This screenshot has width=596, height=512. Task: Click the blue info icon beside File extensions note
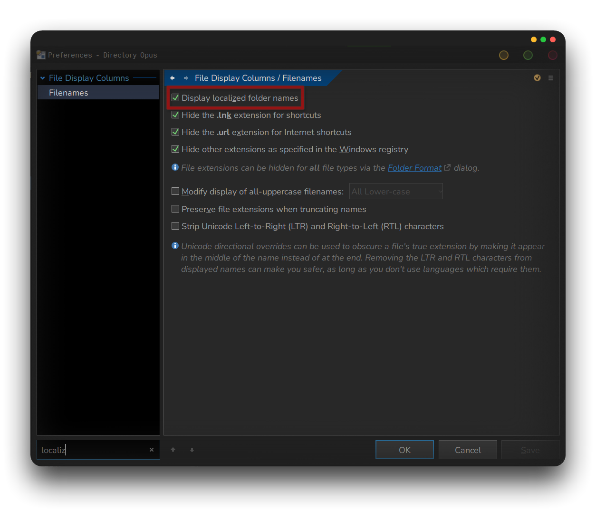pyautogui.click(x=175, y=167)
